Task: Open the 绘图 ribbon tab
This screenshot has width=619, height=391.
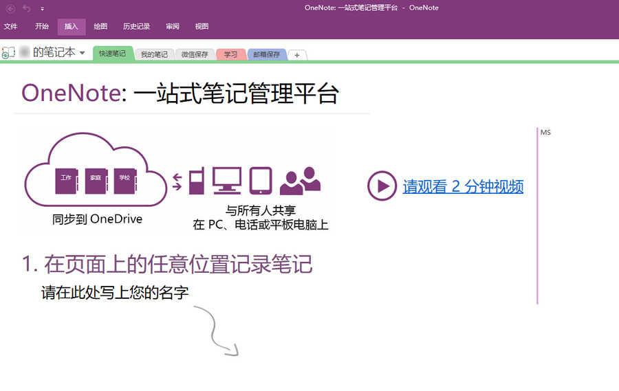Action: pyautogui.click(x=100, y=26)
